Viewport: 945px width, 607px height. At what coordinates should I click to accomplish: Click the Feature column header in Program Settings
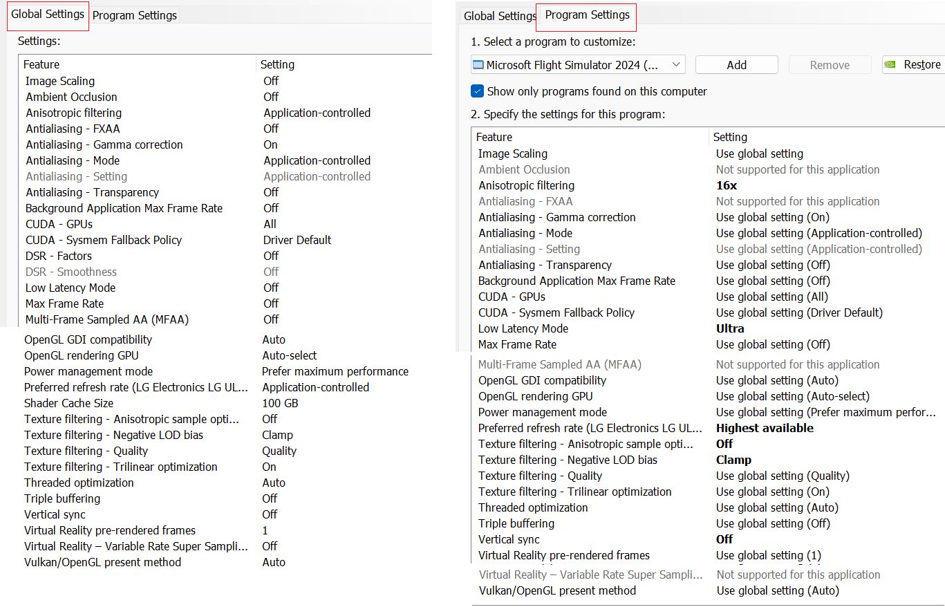tap(494, 137)
